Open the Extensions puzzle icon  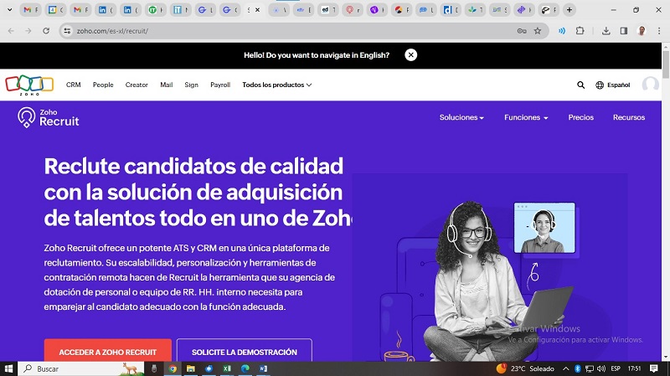[580, 31]
